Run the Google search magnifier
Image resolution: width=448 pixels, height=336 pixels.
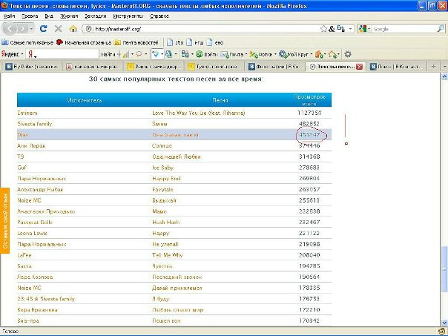[441, 29]
